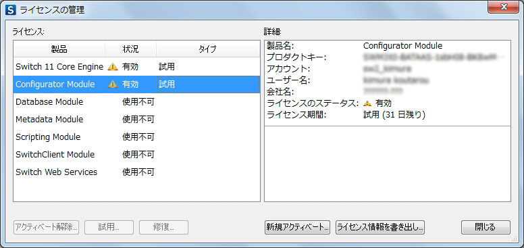The height and width of the screenshot is (248, 524).
Task: Click warning icon next to ライセンスのステータス
Action: (x=367, y=103)
